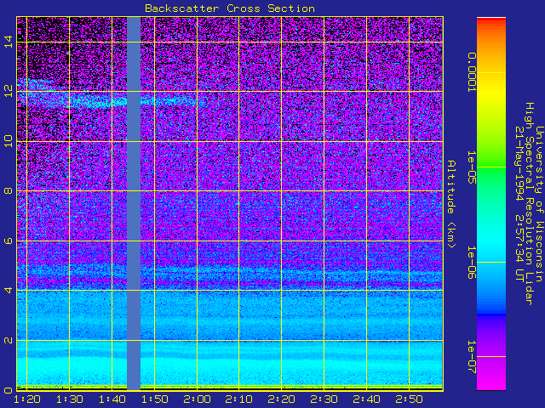The height and width of the screenshot is (408, 545).
Task: Click the altitude label 12
Action: coord(9,91)
